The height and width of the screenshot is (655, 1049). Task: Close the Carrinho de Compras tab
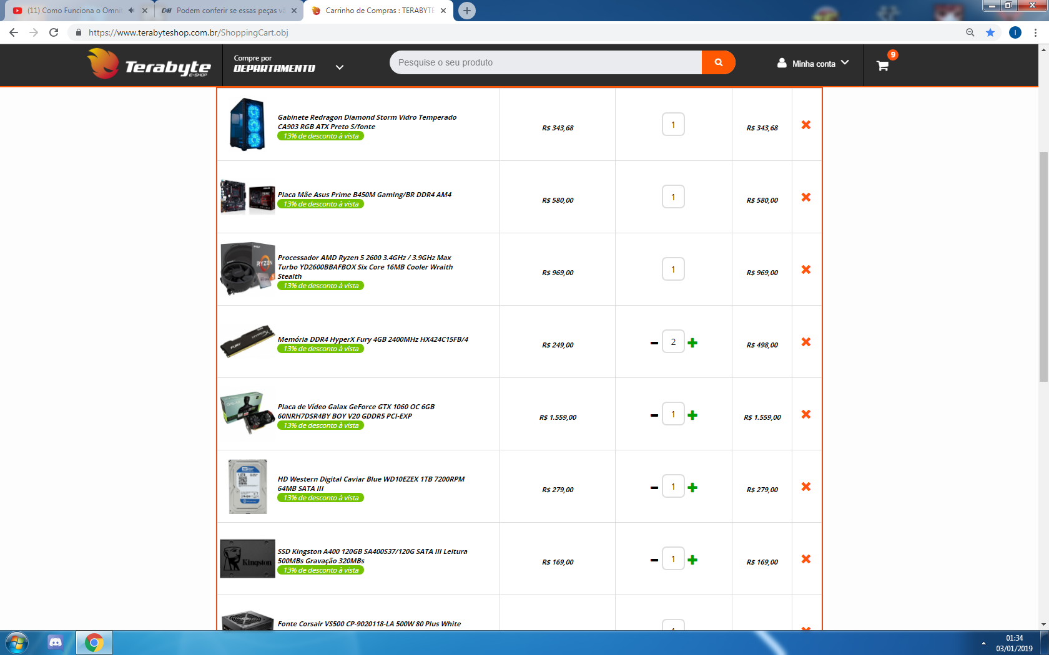443,11
